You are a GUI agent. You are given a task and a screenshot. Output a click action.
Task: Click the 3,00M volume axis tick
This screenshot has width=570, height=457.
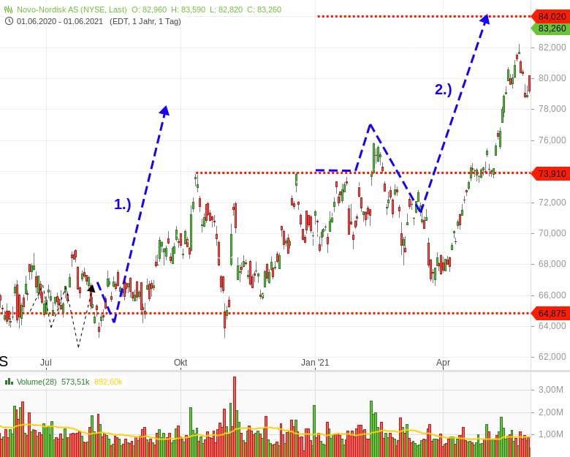tap(551, 390)
